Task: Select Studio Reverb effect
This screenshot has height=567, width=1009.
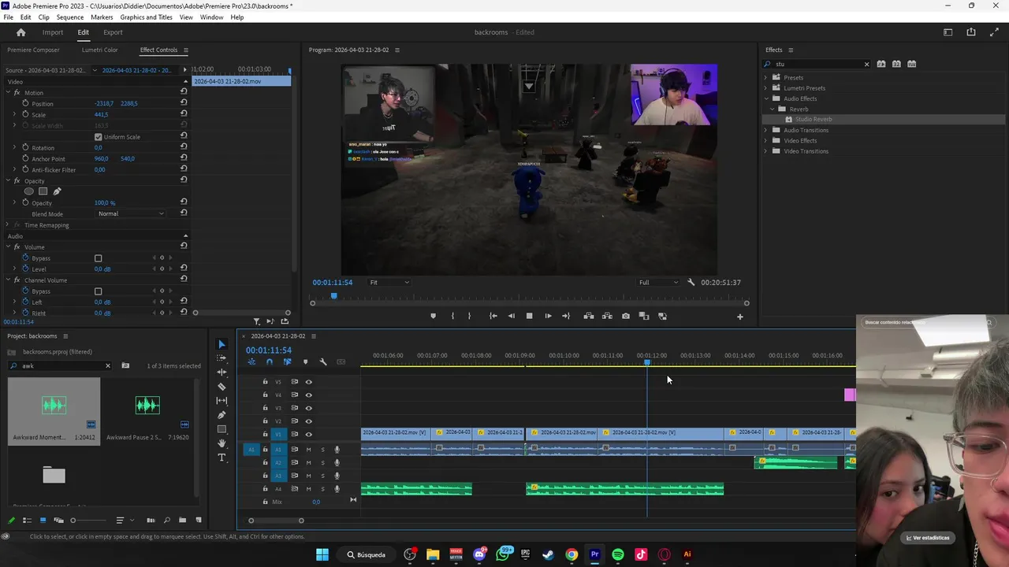Action: [814, 120]
